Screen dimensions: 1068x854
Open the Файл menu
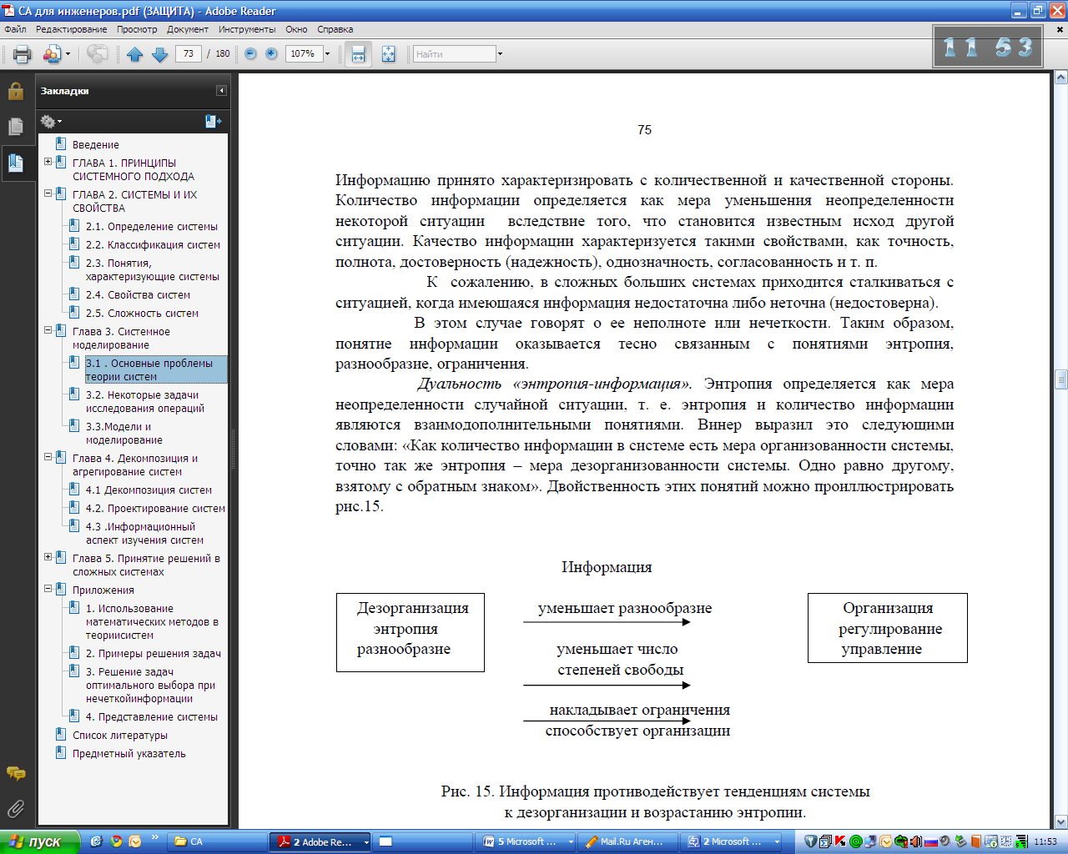click(x=15, y=29)
